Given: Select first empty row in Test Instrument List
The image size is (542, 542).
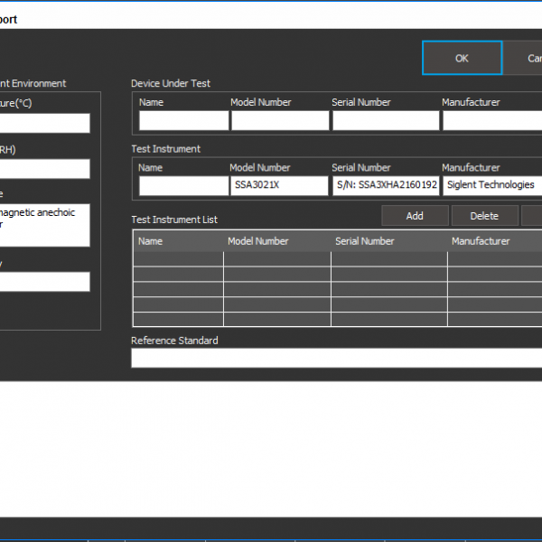Looking at the screenshot, I should (x=338, y=259).
